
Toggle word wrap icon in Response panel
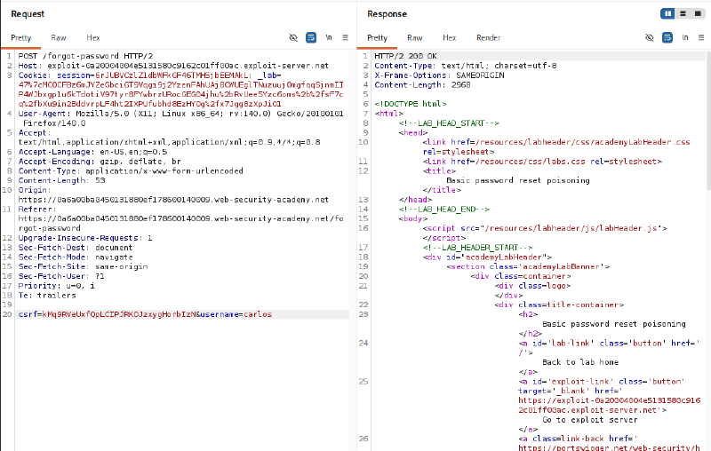[x=667, y=37]
